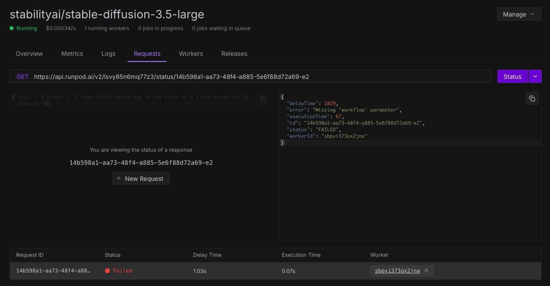Screen dimensions: 550x286
Task: Click the plus icon on New Request
Action: [x=119, y=178]
